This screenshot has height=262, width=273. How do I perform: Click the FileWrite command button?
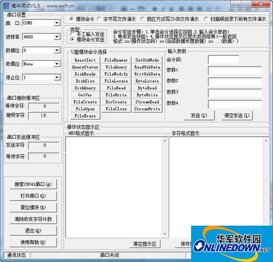coord(116,95)
